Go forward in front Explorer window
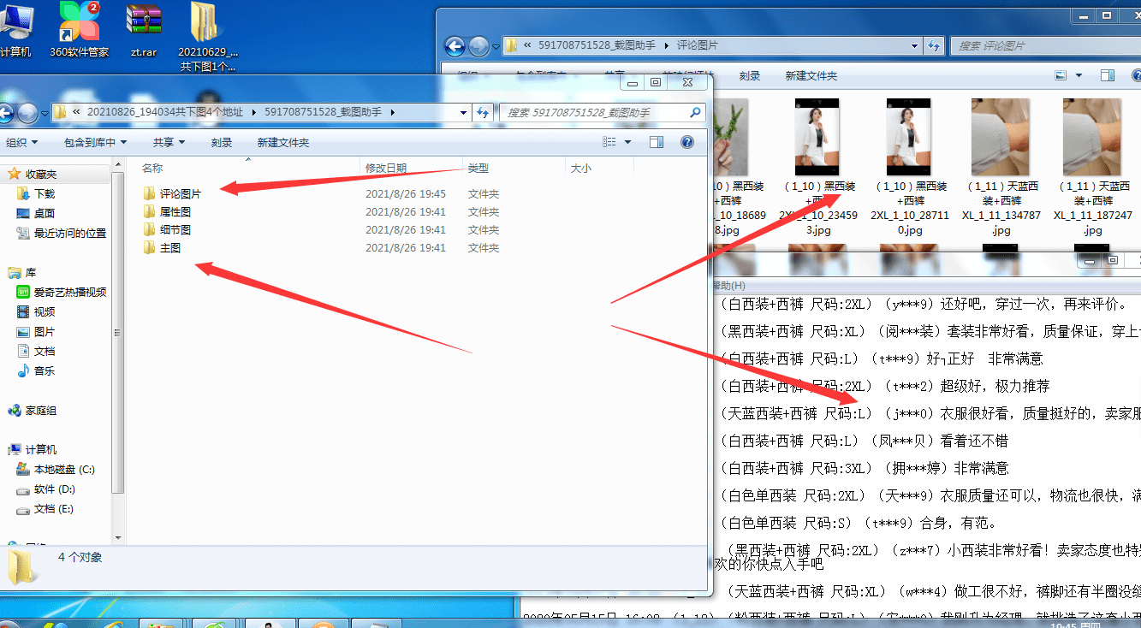Image resolution: width=1141 pixels, height=628 pixels. point(27,112)
